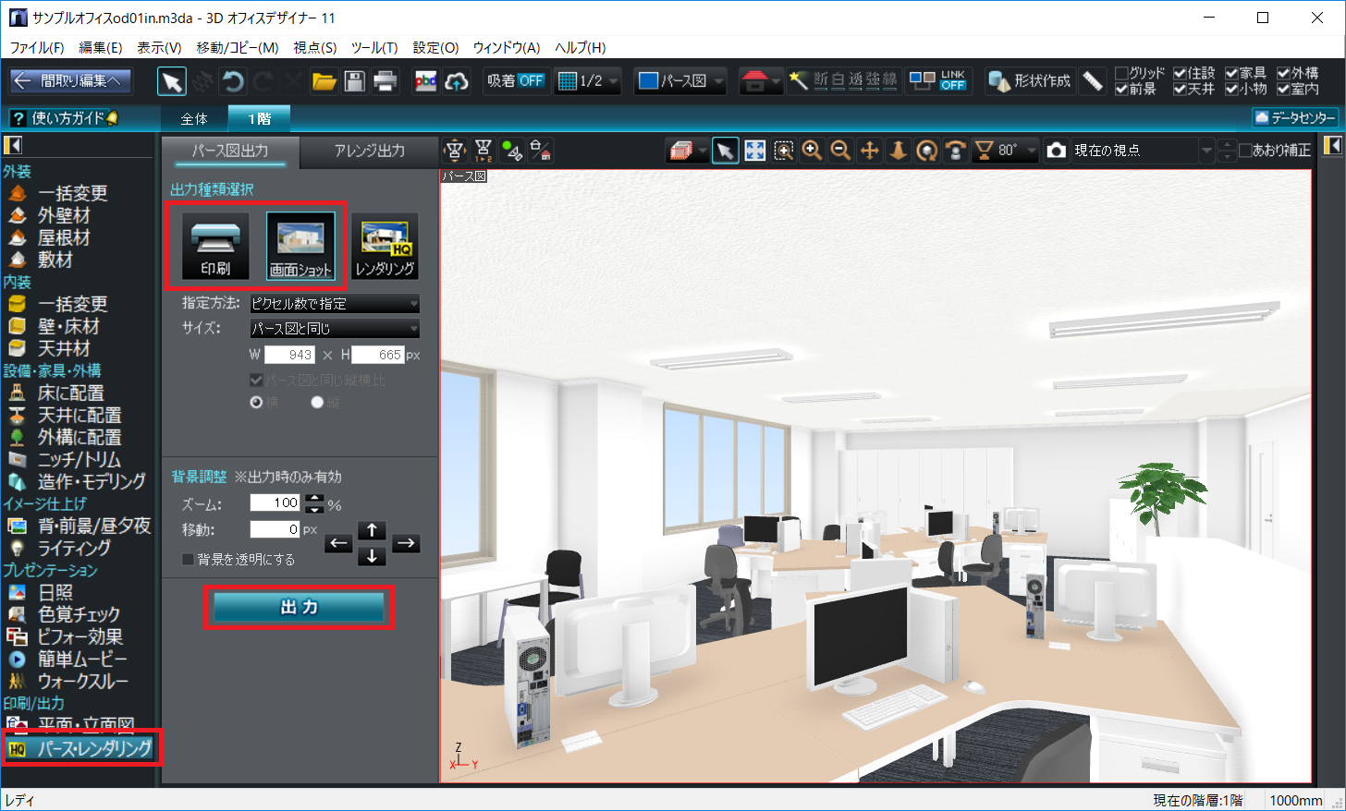
Task: Increase the ズーム value with up stepper
Action: coord(315,498)
